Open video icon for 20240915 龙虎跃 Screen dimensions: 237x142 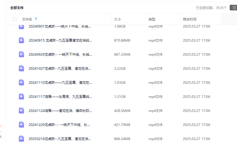tap(21, 40)
